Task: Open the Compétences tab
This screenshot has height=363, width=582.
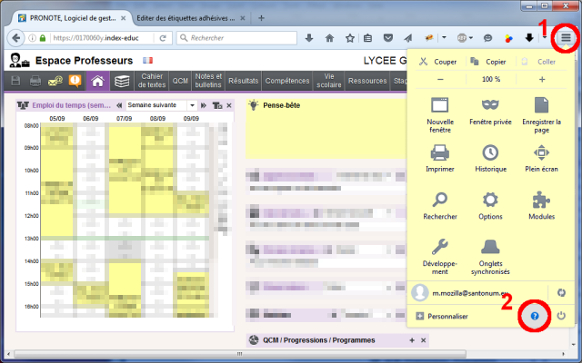Action: 288,81
